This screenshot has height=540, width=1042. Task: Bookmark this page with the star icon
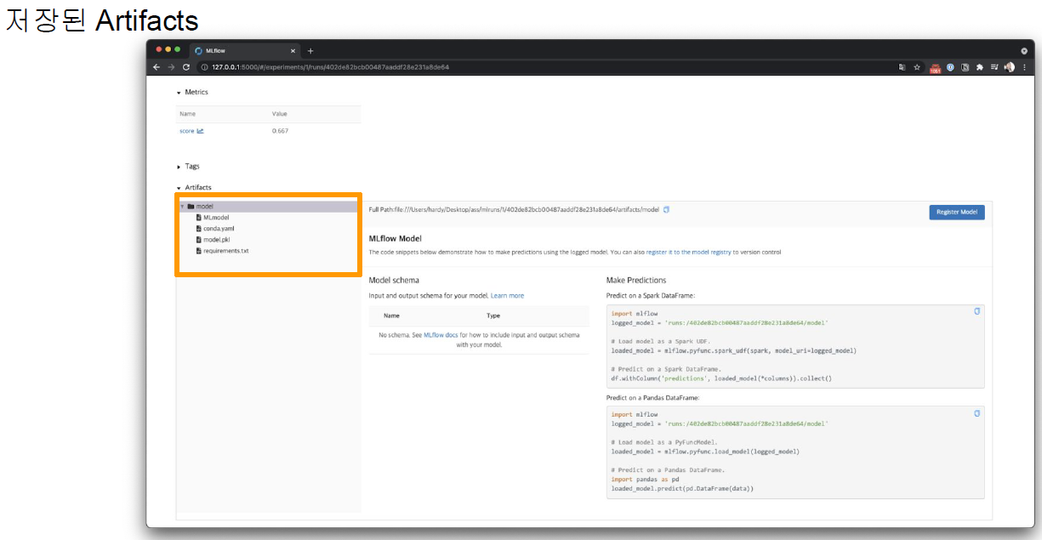pyautogui.click(x=917, y=66)
